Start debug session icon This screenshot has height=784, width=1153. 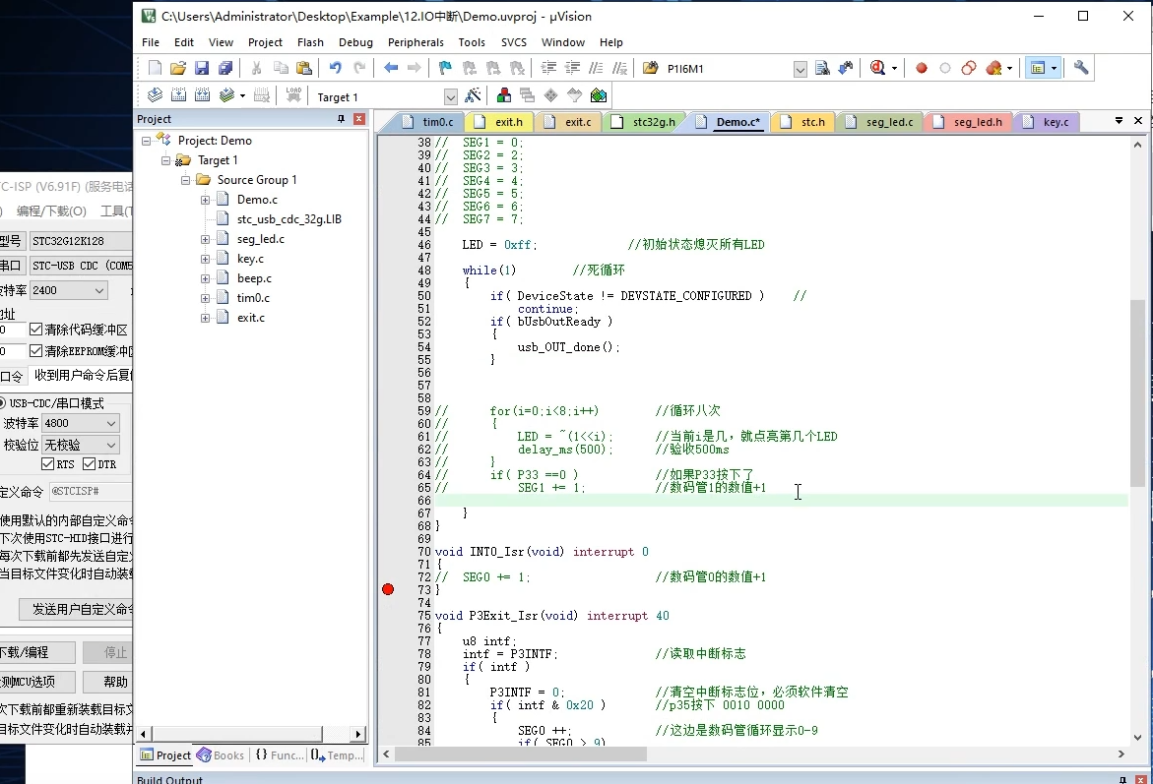877,68
